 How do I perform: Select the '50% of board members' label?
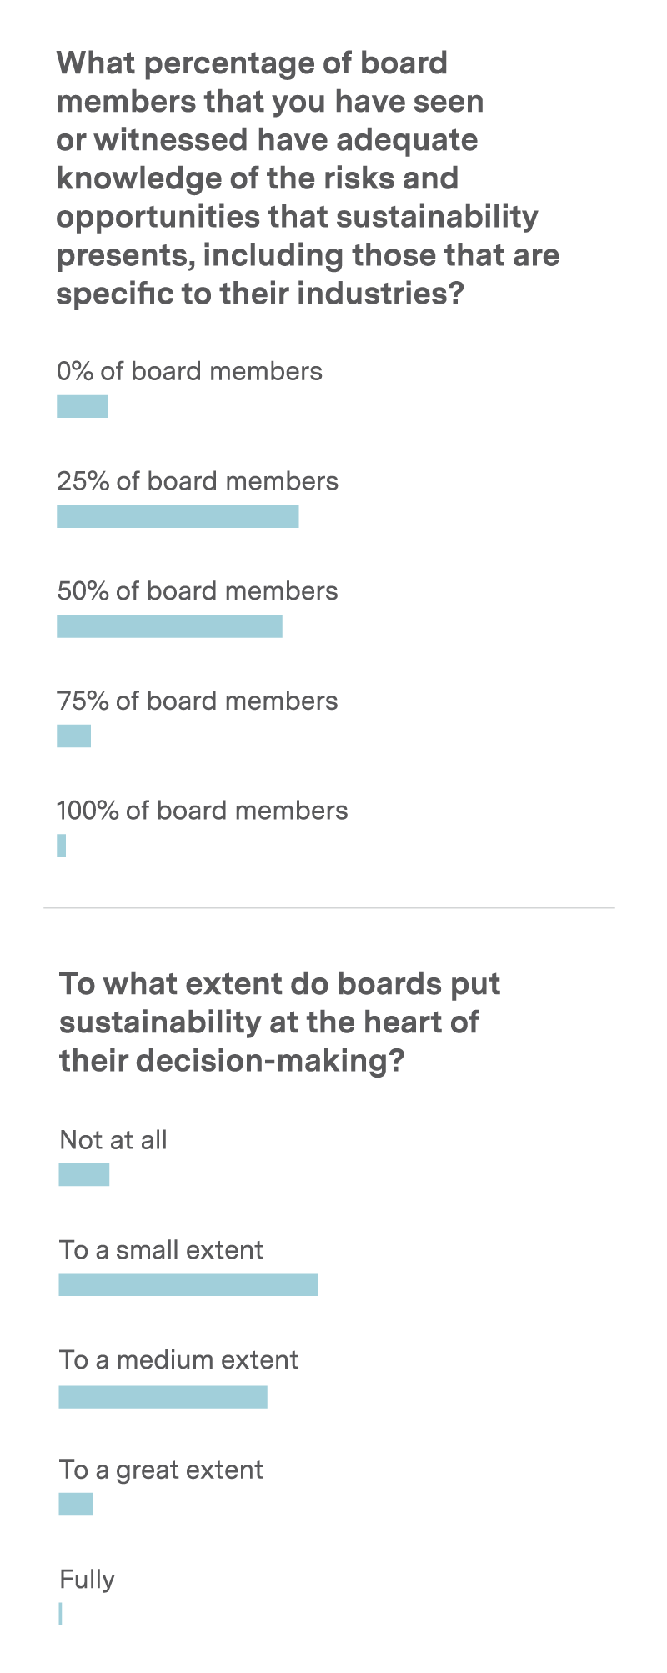(x=198, y=591)
